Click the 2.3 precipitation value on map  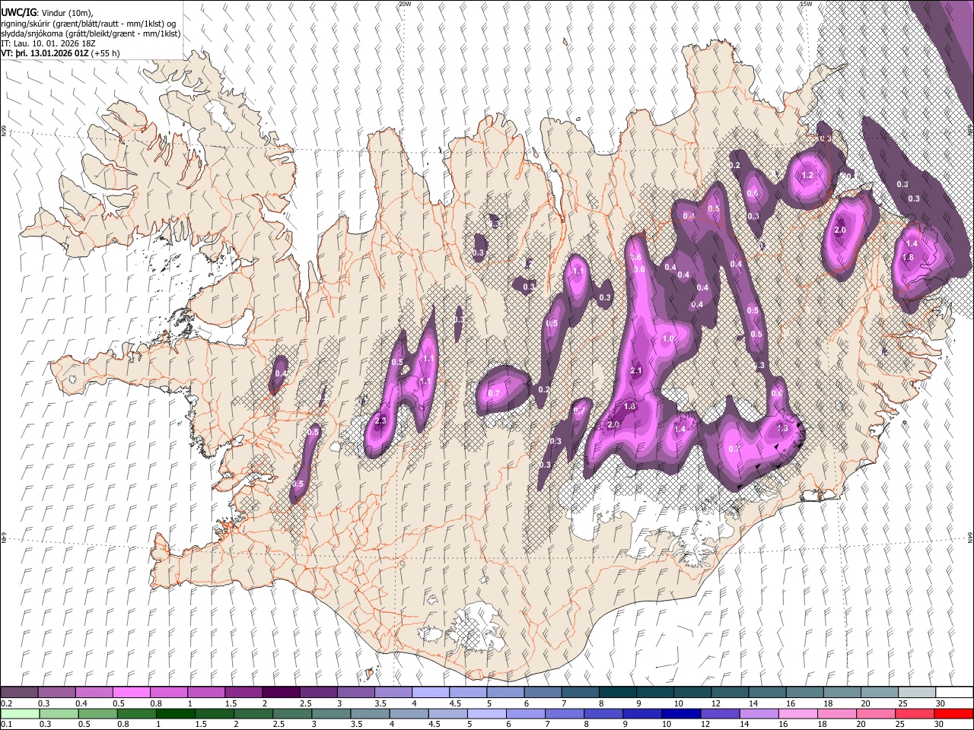tap(380, 421)
